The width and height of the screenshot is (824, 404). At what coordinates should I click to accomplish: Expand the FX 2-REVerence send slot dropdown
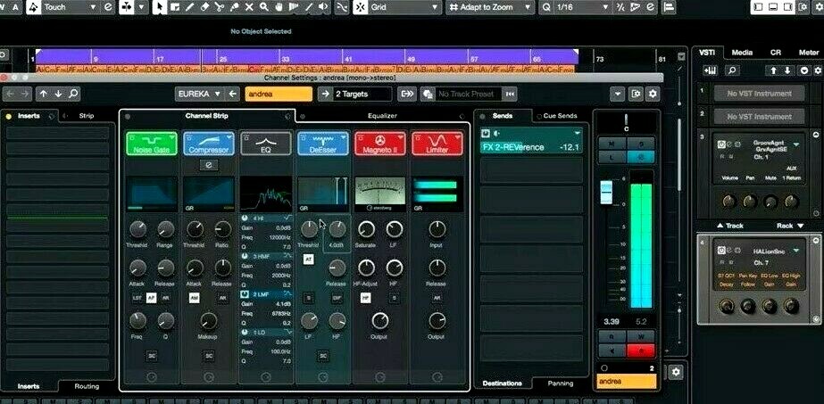click(x=578, y=133)
